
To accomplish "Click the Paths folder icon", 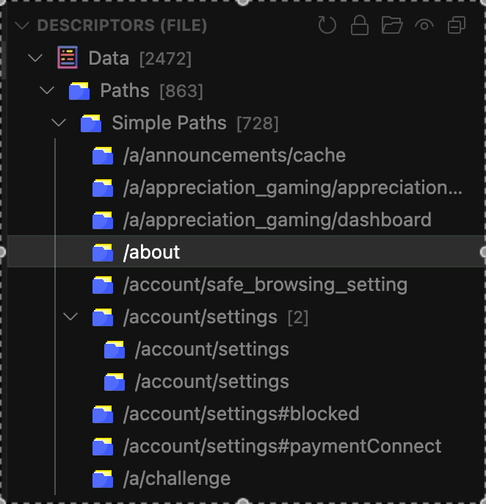I will tap(79, 91).
